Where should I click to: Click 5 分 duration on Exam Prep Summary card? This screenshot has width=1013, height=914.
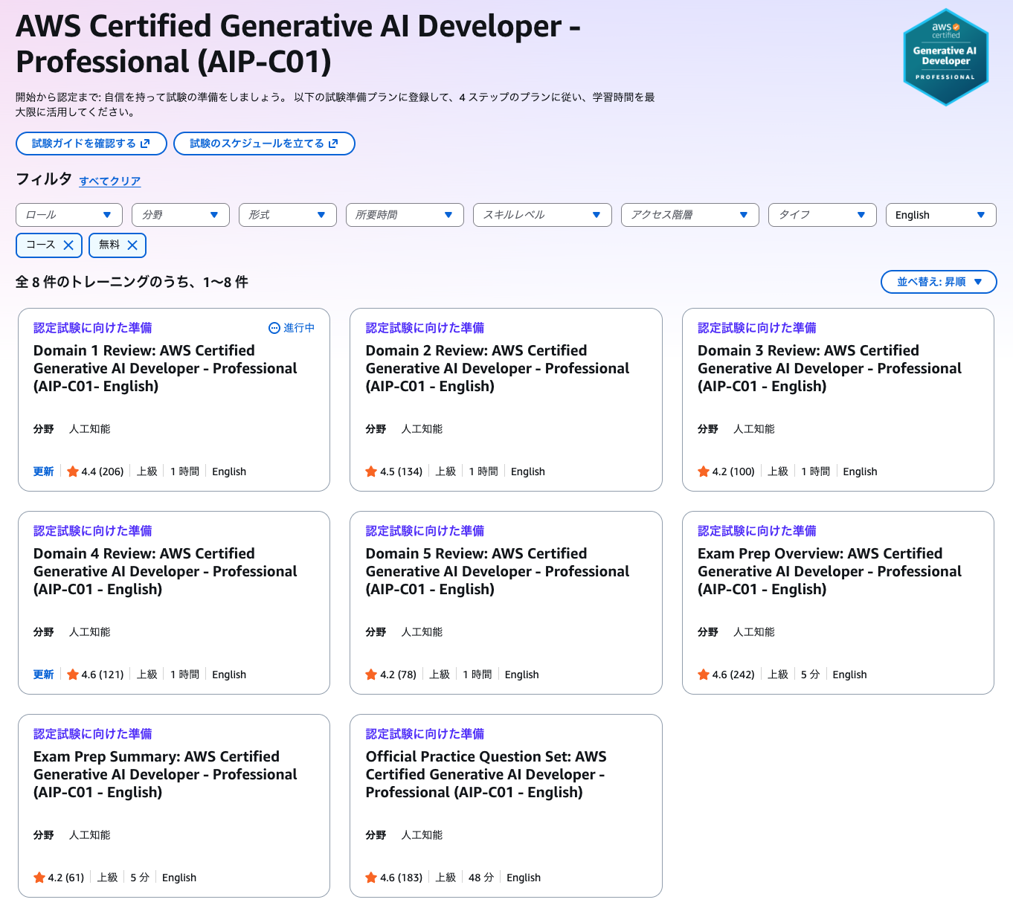click(140, 878)
